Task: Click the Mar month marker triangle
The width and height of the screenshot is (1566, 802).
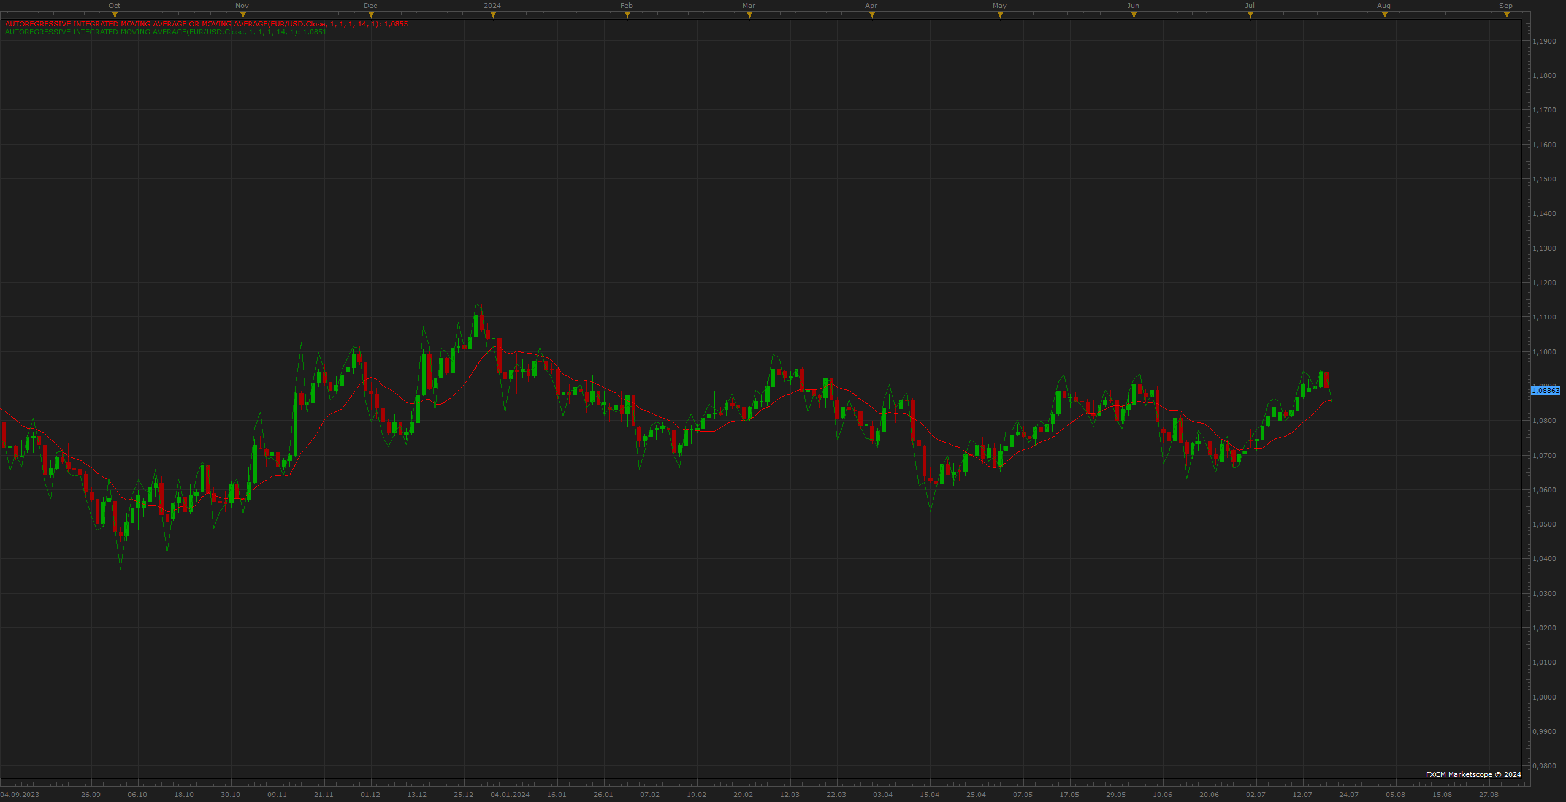Action: [x=749, y=15]
